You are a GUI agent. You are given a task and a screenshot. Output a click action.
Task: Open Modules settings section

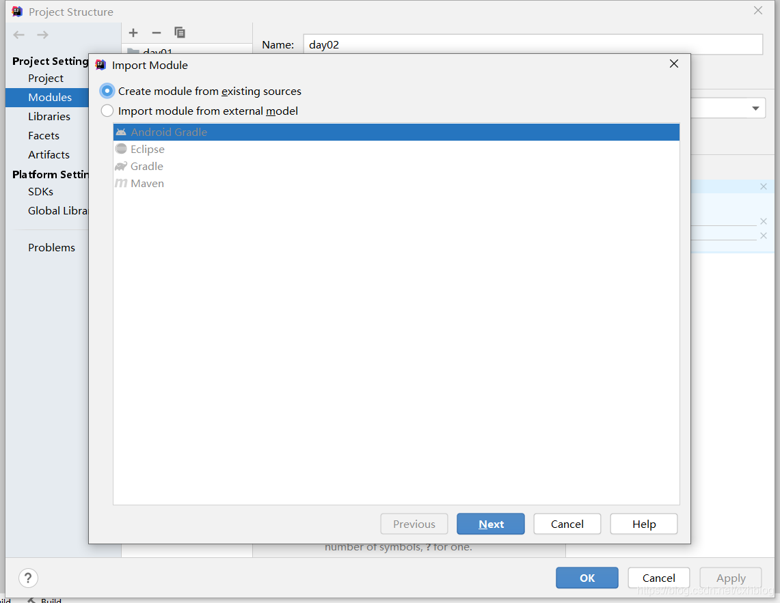tap(47, 98)
